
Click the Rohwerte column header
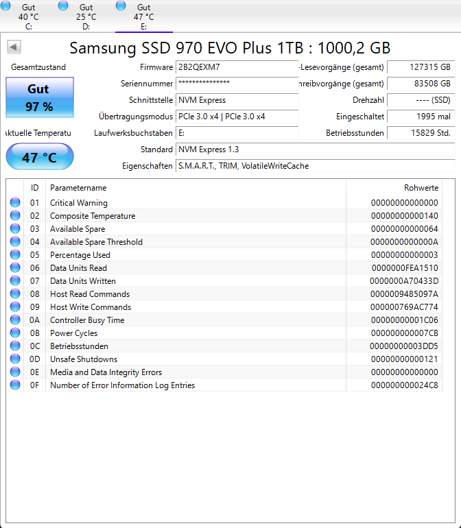(x=394, y=188)
